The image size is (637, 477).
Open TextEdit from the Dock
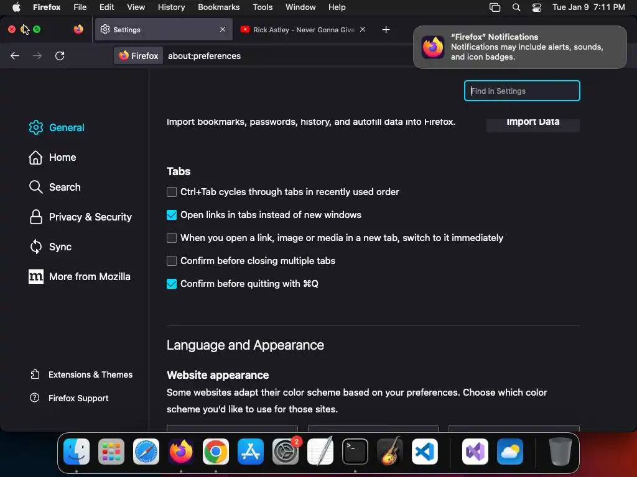tap(320, 452)
